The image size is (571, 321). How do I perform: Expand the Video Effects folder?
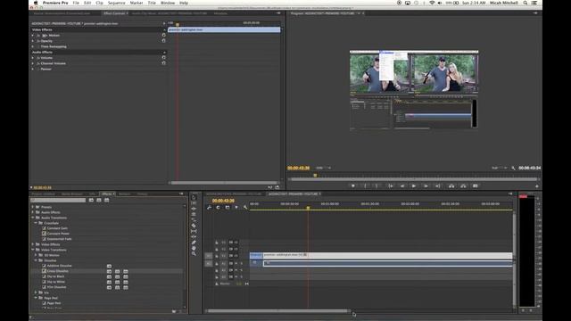tap(33, 244)
